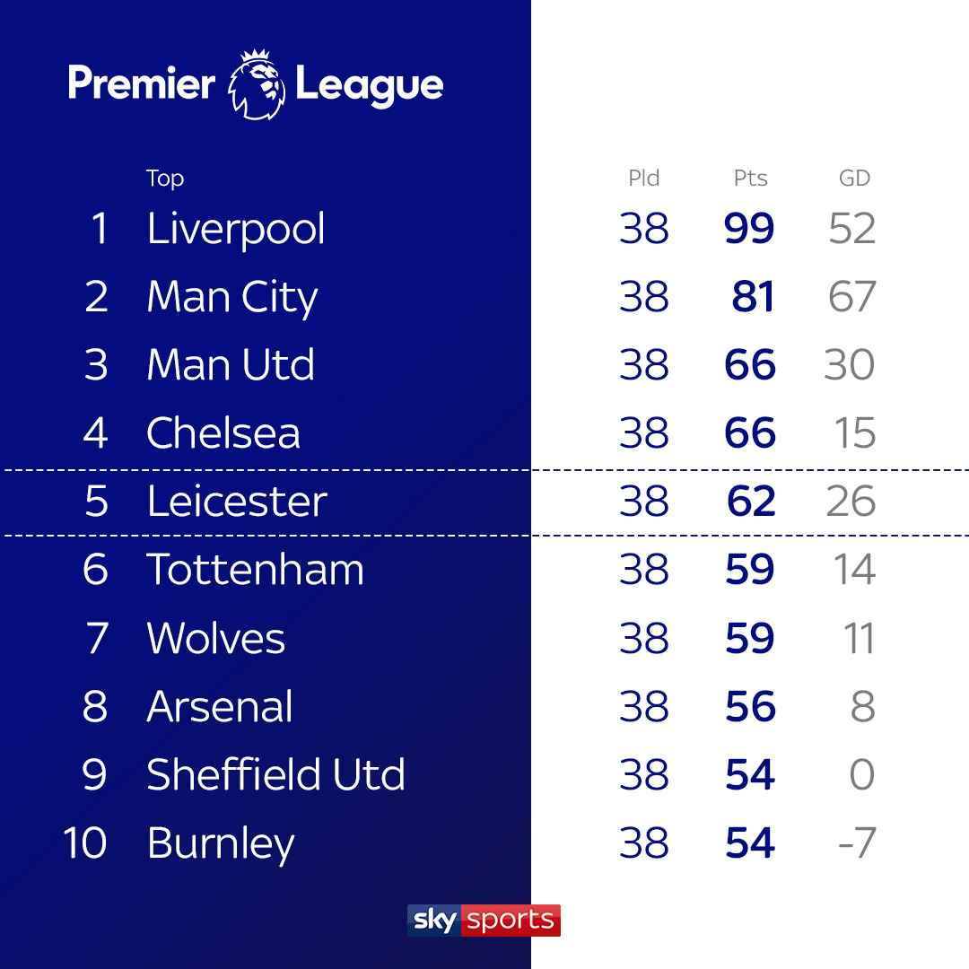The width and height of the screenshot is (969, 969).
Task: Click Man City's goal difference 67
Action: [x=851, y=296]
